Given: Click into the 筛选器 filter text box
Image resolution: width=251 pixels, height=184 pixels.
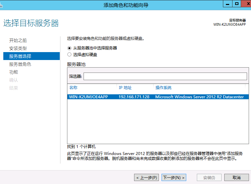Looking at the screenshot, I should pos(165,77).
